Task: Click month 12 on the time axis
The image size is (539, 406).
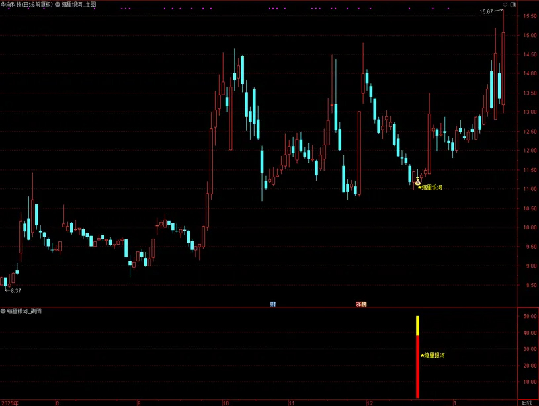Action: pyautogui.click(x=370, y=403)
